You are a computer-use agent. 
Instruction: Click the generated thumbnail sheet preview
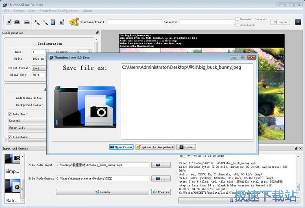coord(202,87)
